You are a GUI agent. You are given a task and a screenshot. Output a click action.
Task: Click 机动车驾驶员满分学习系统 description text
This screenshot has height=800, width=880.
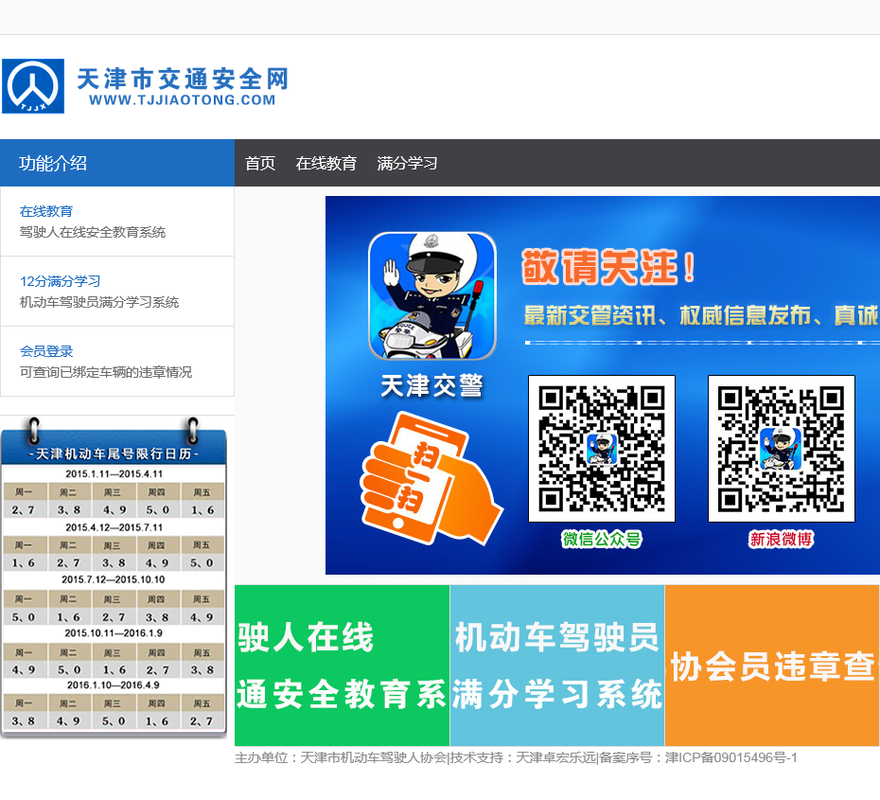(99, 302)
